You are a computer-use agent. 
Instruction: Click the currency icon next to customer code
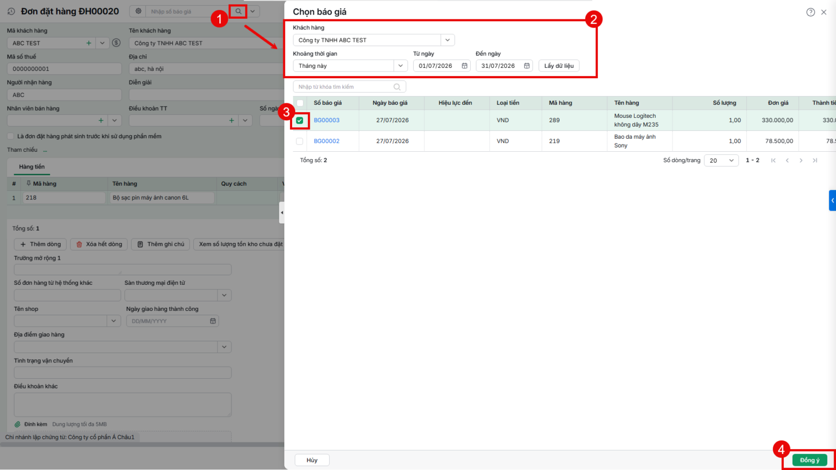[117, 43]
